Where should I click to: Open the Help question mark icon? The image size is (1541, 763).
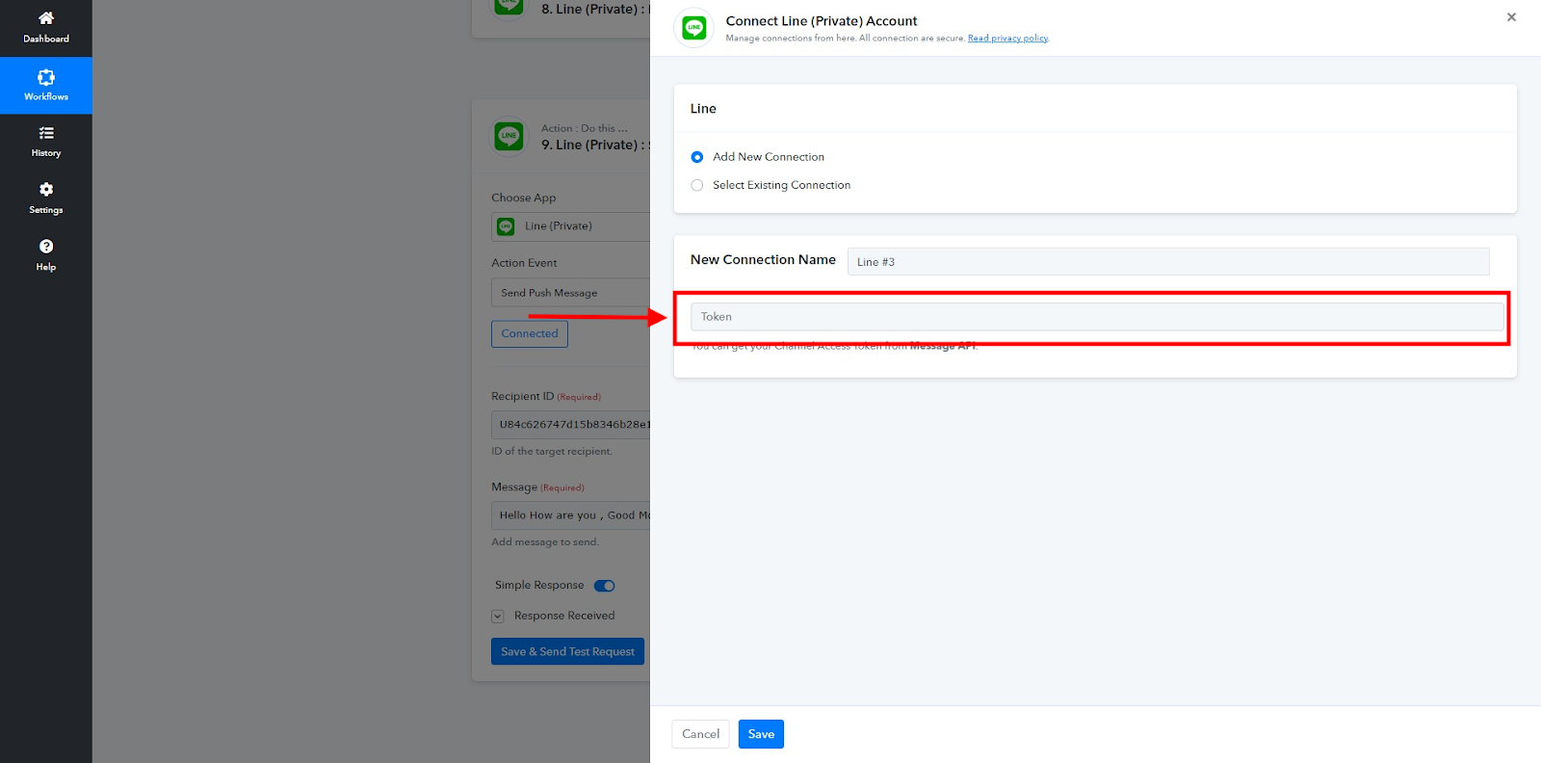point(46,247)
